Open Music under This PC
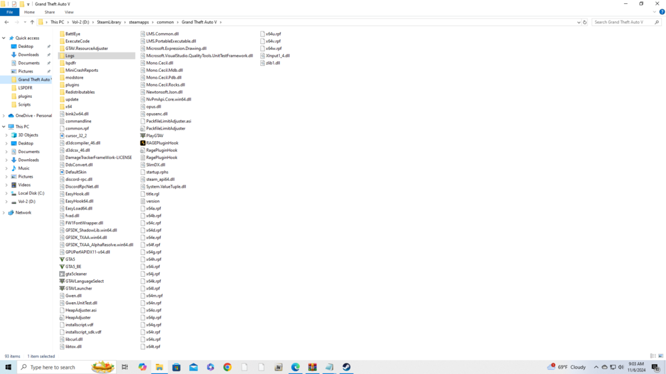 click(24, 168)
